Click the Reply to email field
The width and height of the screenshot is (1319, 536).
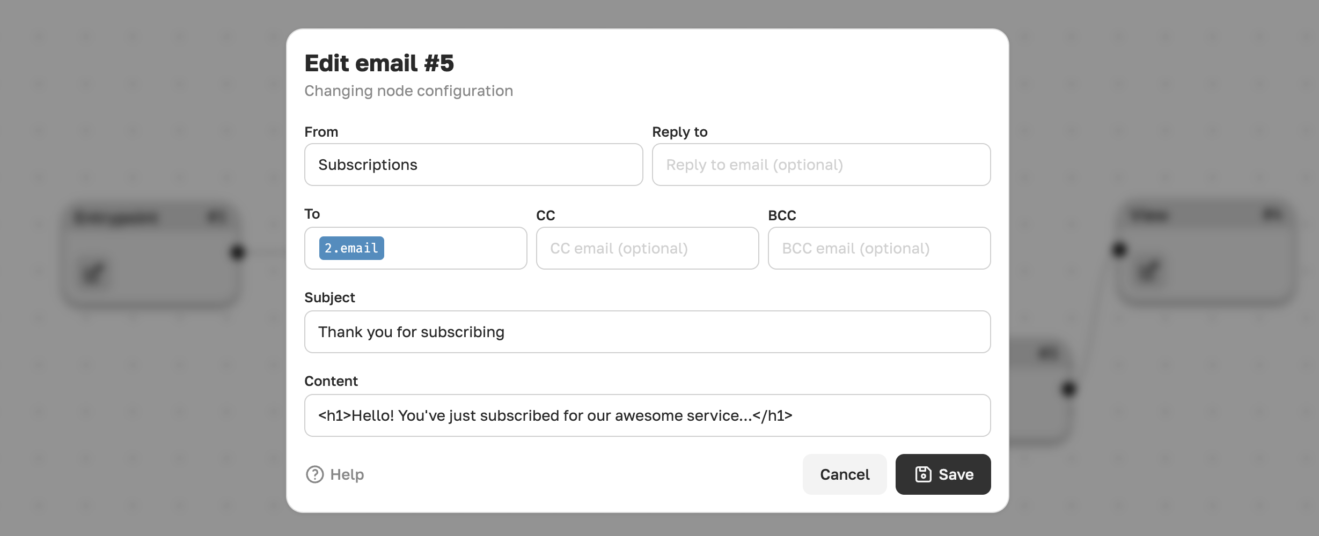822,165
